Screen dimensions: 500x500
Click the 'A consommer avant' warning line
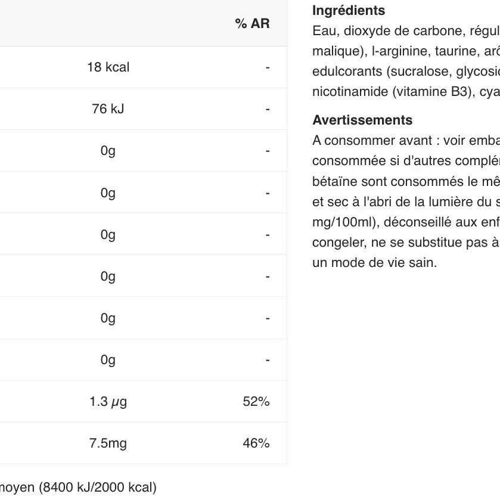(x=406, y=141)
